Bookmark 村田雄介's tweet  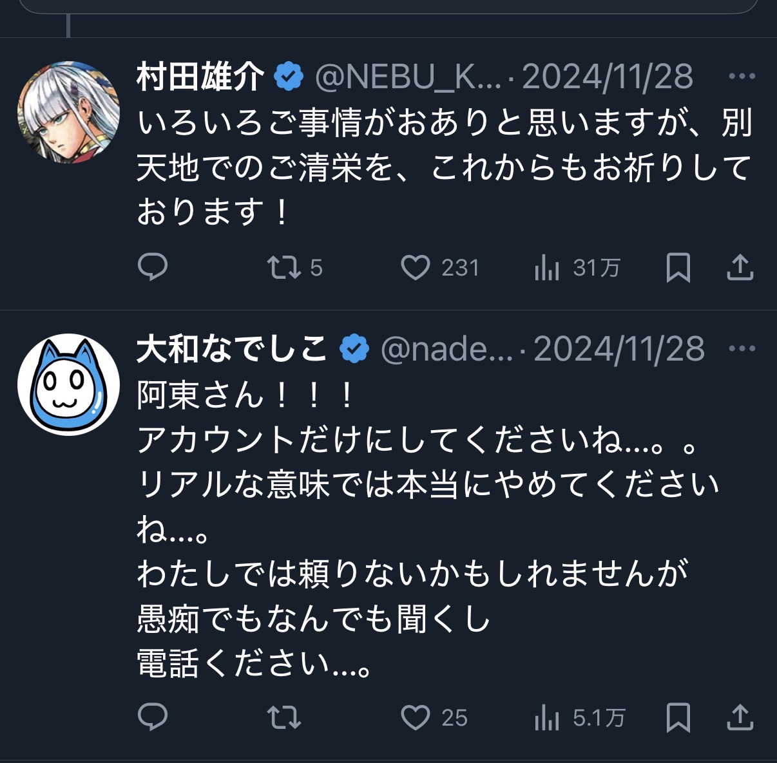(x=678, y=267)
